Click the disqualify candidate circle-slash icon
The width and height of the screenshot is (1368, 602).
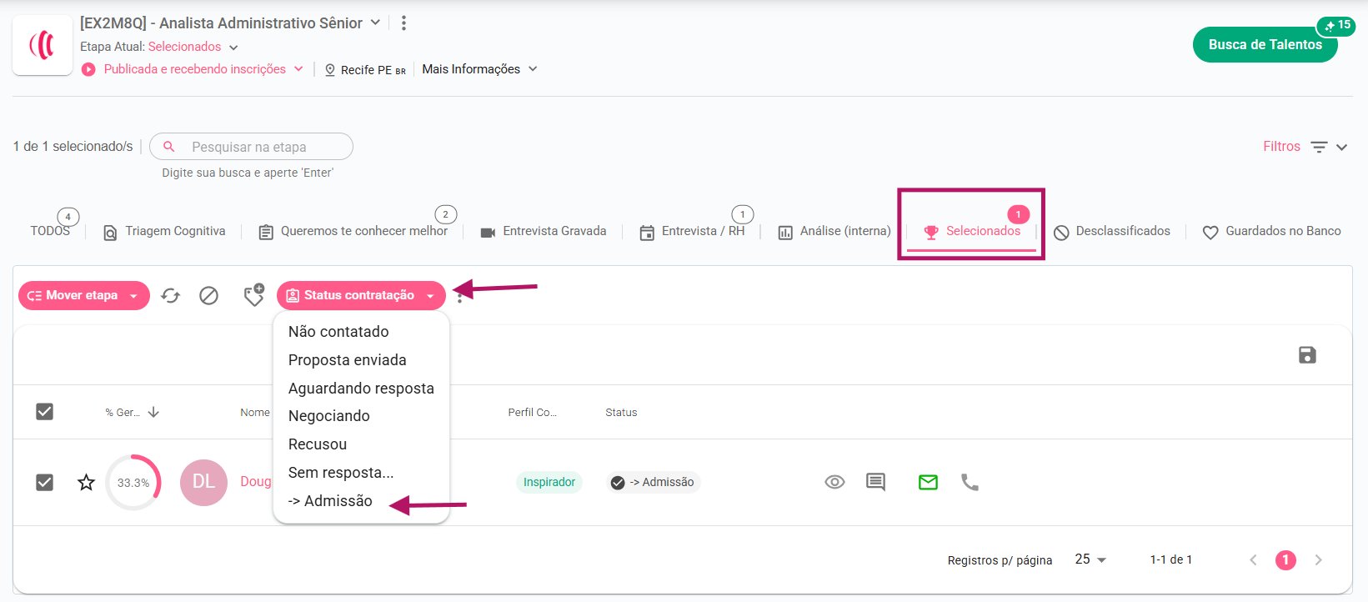coord(208,296)
